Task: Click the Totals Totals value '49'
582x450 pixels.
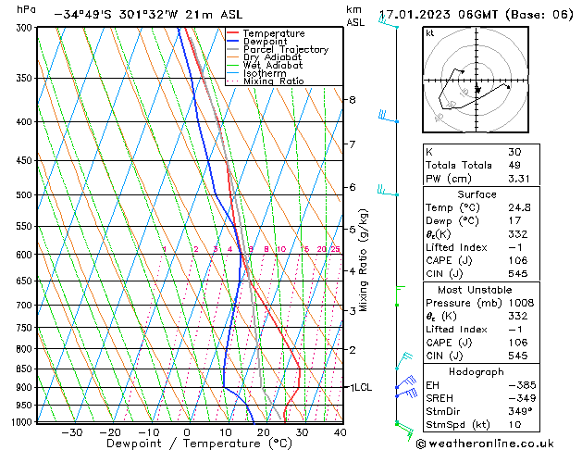Action: coord(514,165)
